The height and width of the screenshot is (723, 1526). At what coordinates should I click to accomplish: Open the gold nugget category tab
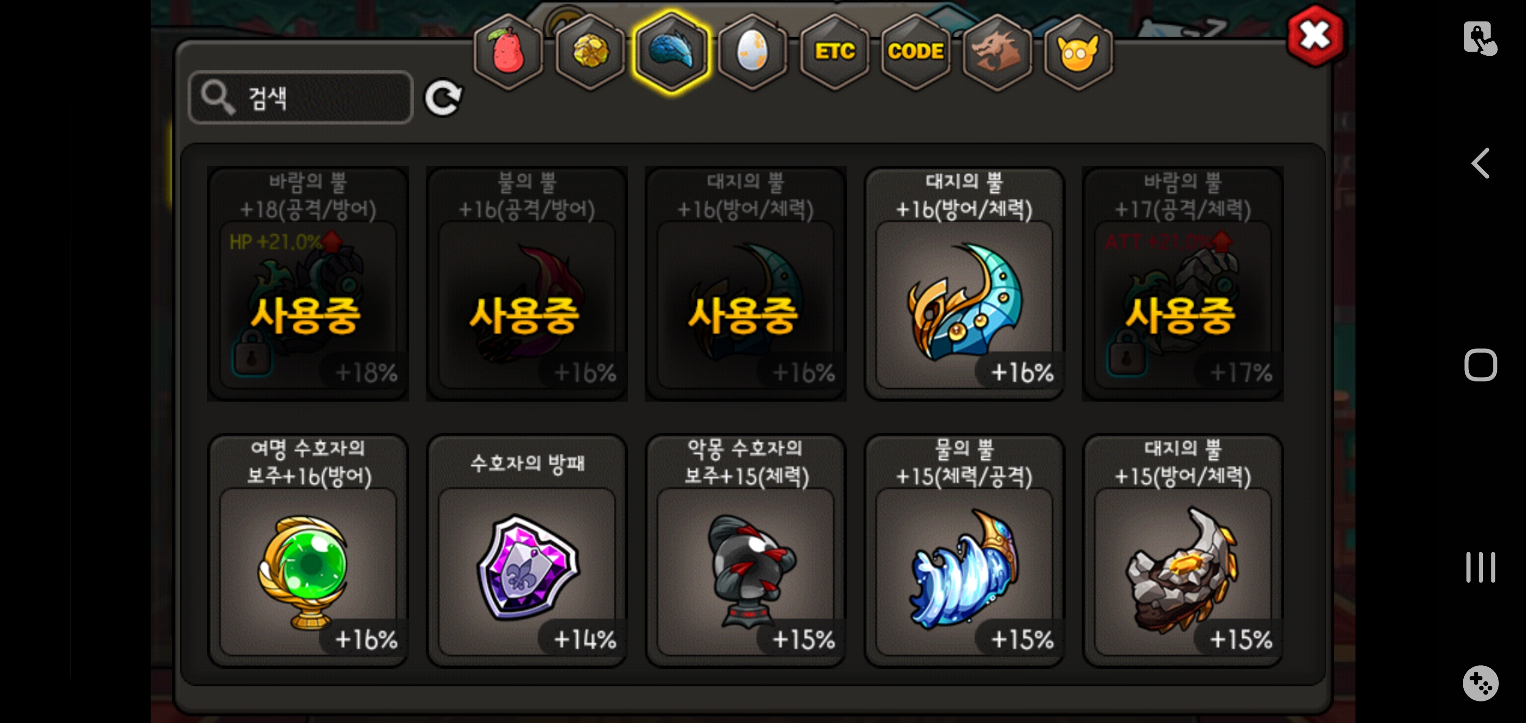pyautogui.click(x=590, y=52)
